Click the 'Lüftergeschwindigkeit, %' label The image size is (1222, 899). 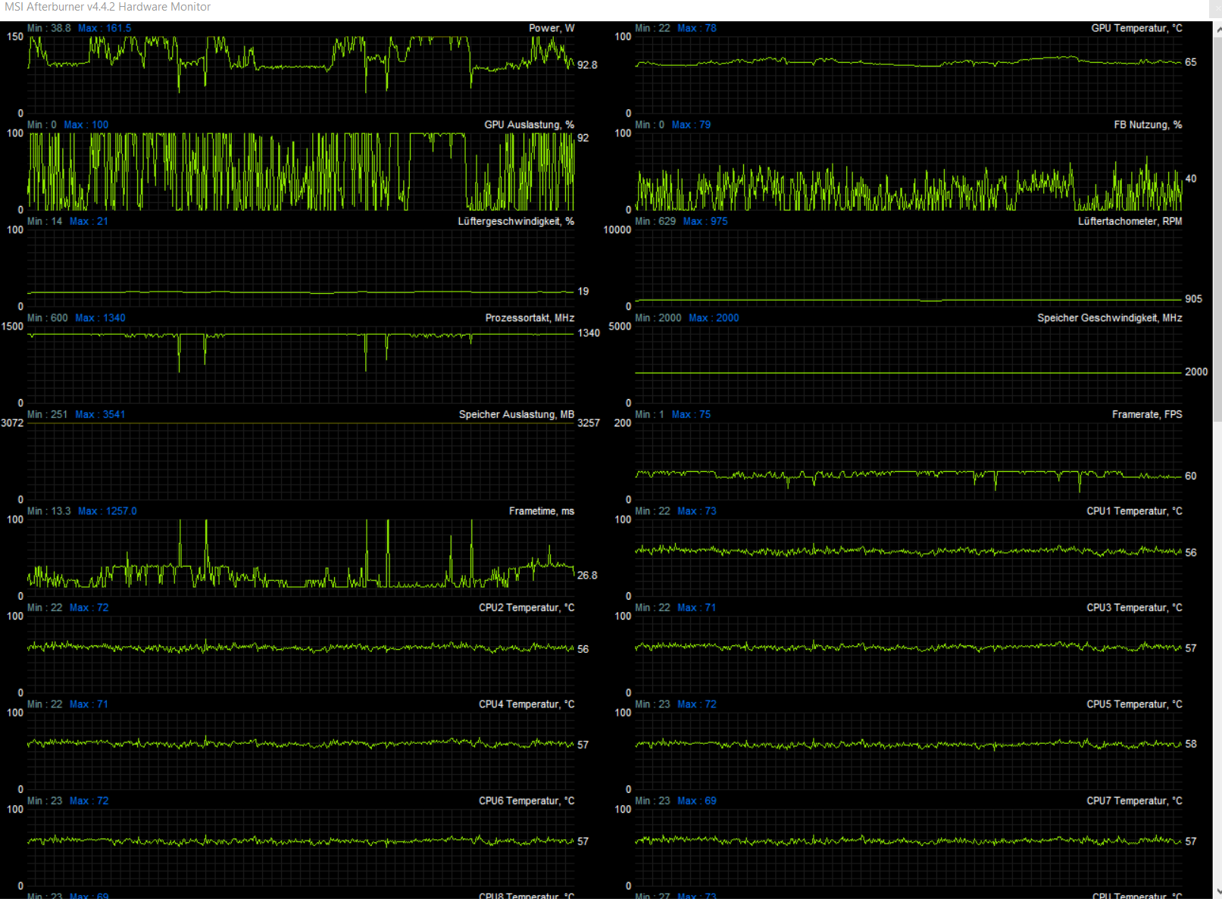(516, 221)
